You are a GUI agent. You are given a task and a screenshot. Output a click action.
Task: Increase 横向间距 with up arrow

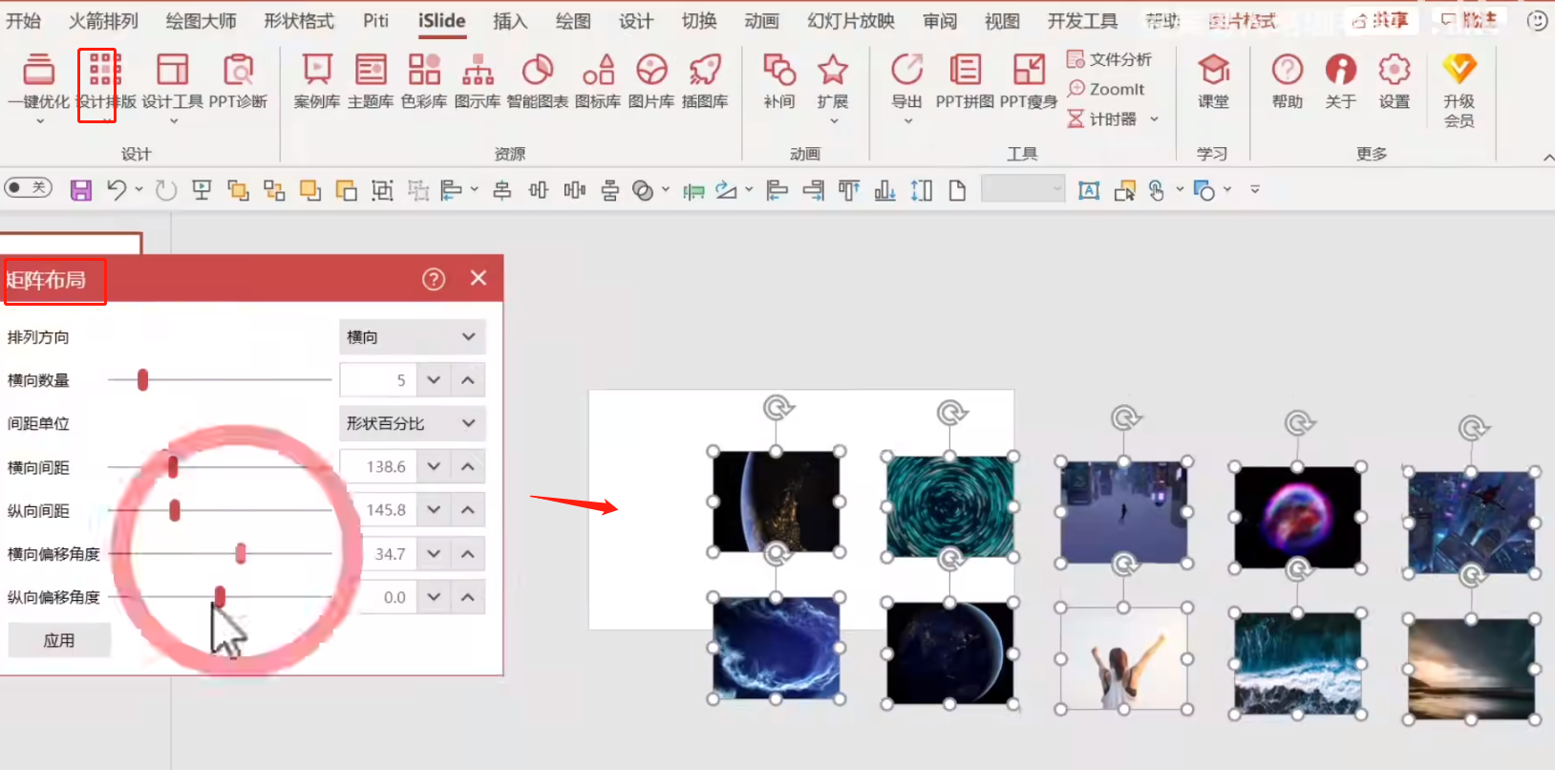[468, 467]
